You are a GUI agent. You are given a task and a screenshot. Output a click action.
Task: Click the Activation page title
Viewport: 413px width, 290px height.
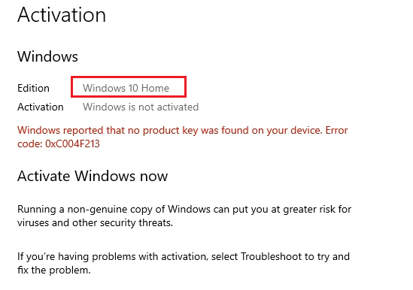(x=62, y=15)
